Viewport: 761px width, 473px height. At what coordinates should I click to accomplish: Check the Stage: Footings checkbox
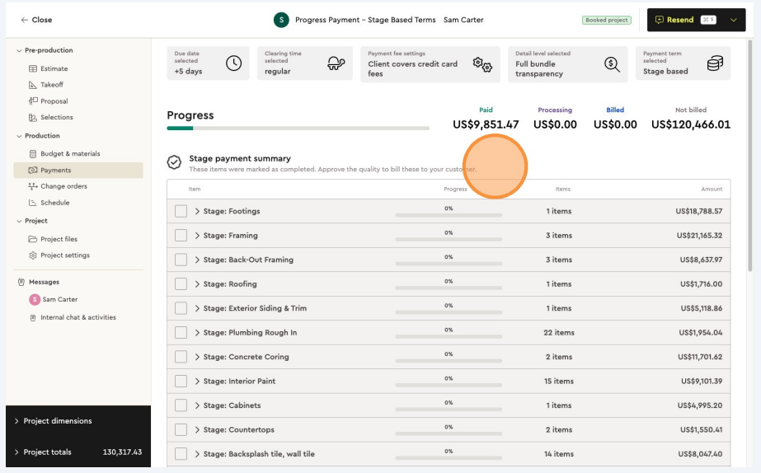[181, 212]
